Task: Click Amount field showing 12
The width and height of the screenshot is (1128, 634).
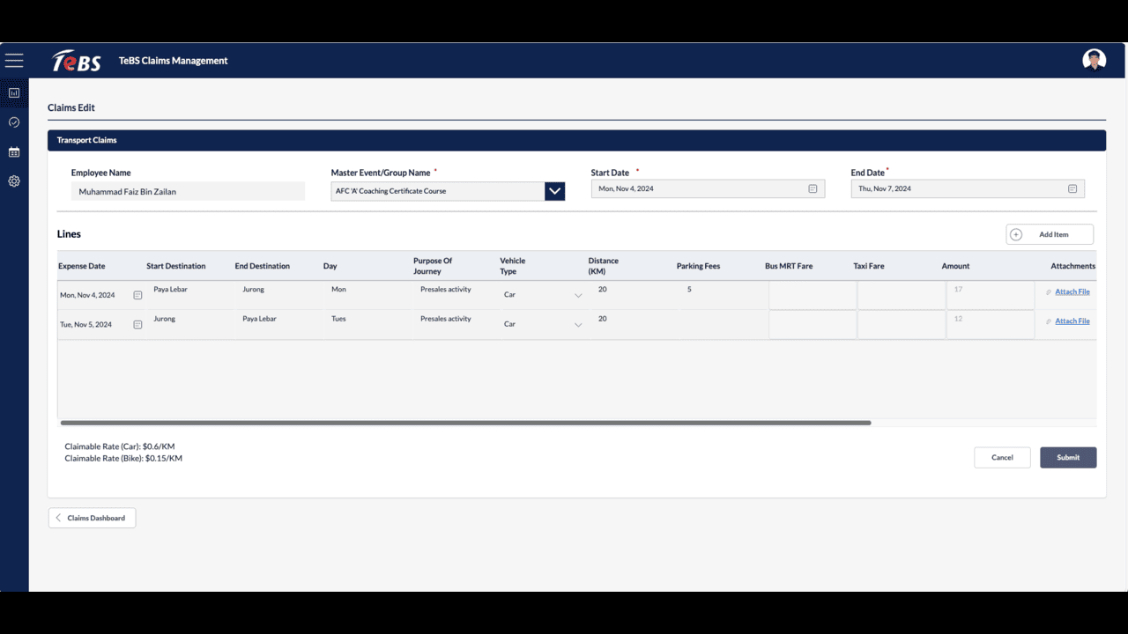Action: click(x=990, y=325)
